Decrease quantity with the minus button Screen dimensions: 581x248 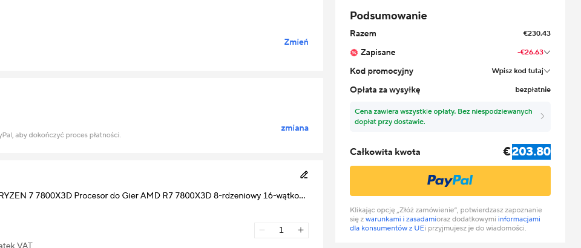point(262,230)
